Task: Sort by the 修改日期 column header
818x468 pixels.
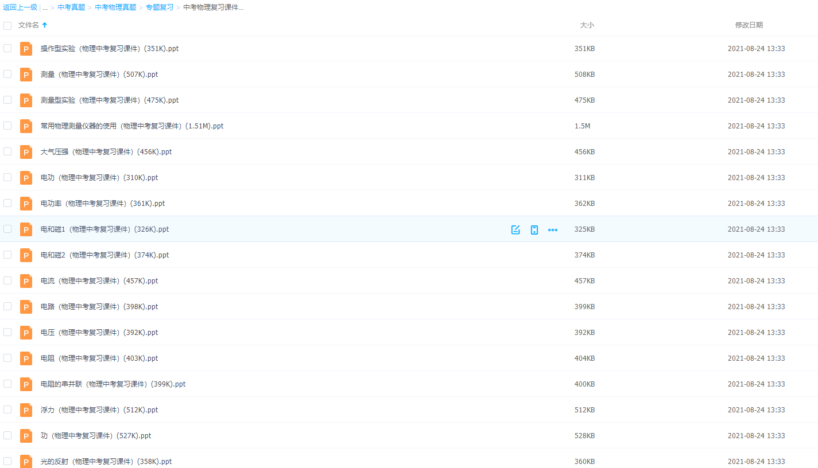Action: [749, 25]
